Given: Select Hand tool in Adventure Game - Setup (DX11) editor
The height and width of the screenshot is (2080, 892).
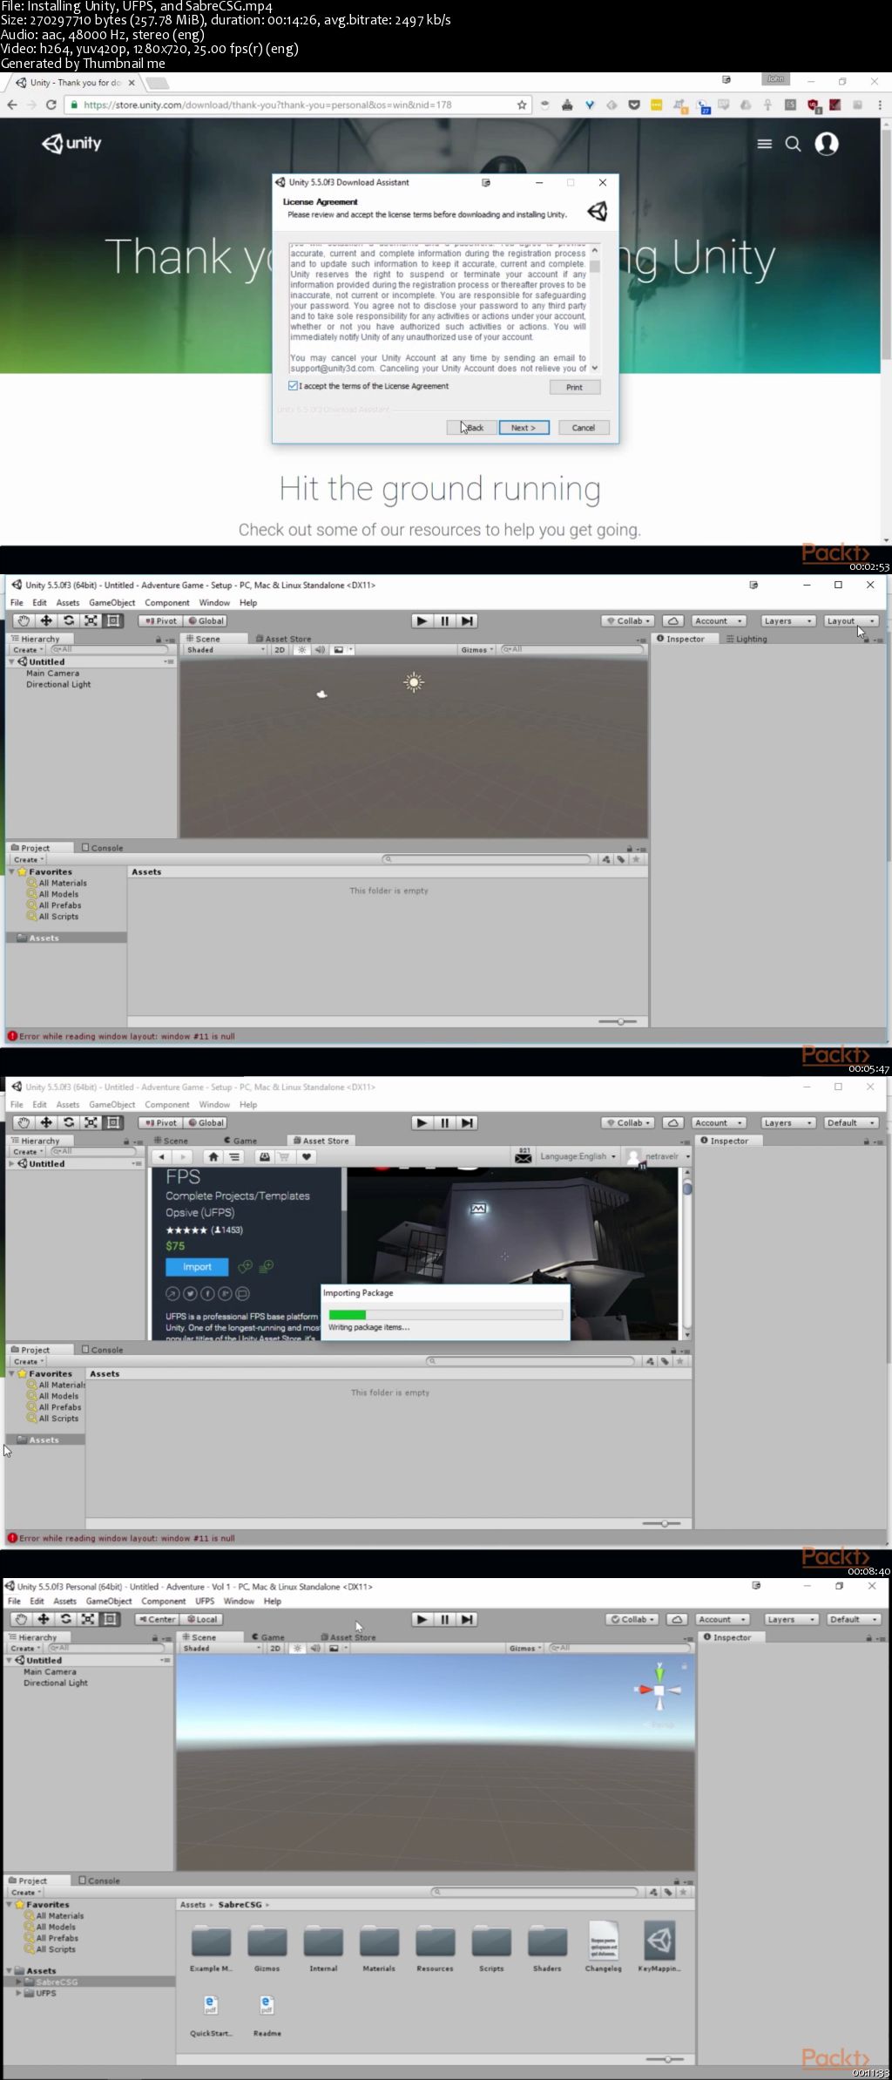Looking at the screenshot, I should [x=24, y=621].
